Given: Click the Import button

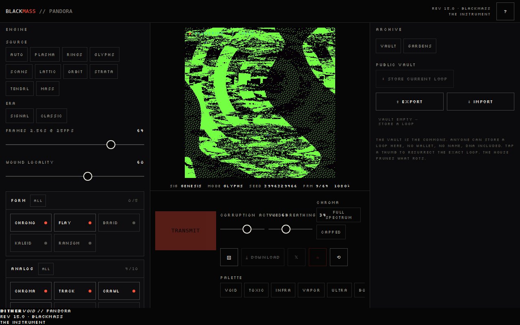Looking at the screenshot, I should (x=481, y=102).
